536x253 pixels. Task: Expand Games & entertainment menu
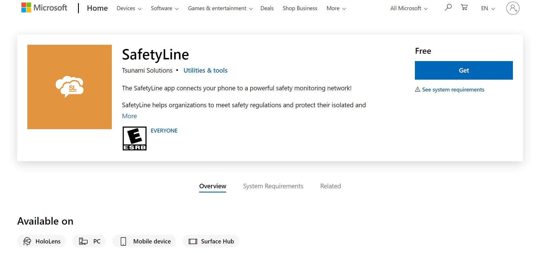pyautogui.click(x=220, y=8)
